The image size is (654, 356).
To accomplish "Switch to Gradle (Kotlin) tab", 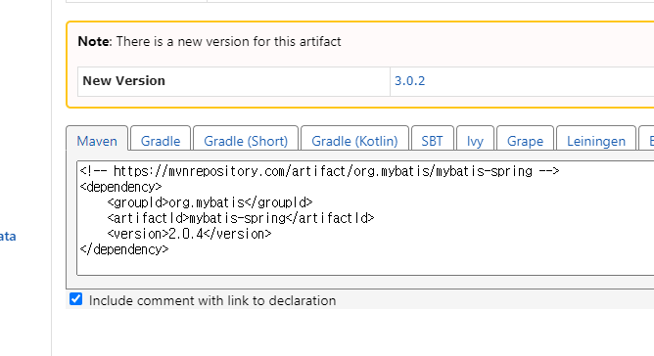I will click(x=354, y=141).
